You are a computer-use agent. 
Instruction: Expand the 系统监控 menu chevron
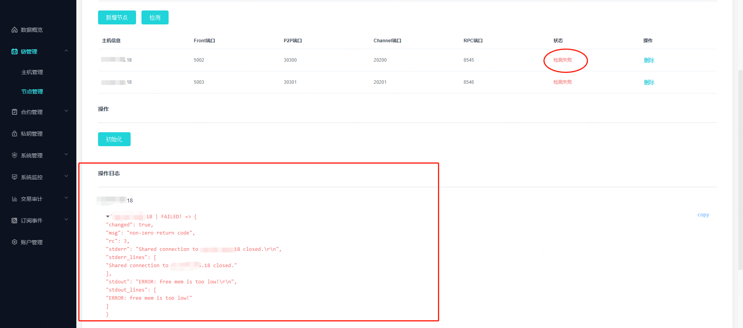[x=66, y=176]
